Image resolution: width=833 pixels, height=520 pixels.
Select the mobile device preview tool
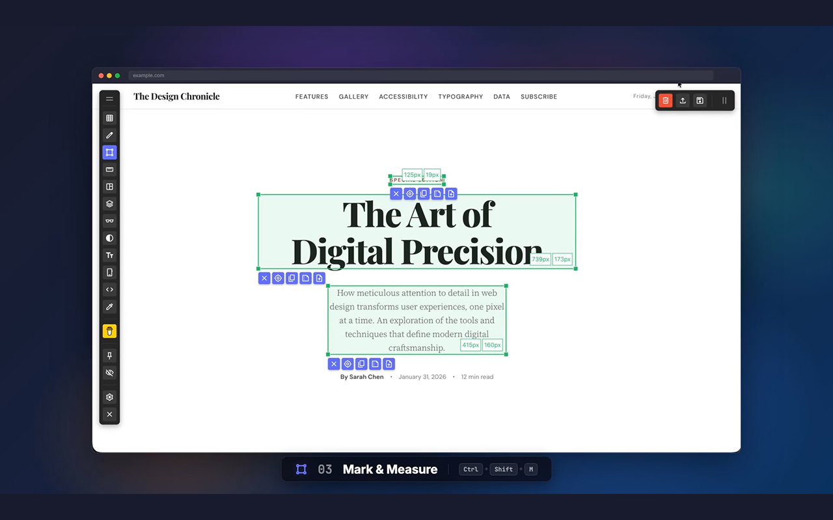pyautogui.click(x=109, y=272)
